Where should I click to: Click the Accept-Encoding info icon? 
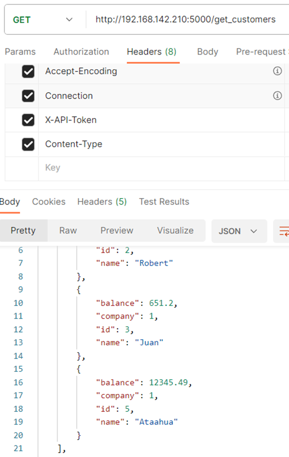[277, 71]
